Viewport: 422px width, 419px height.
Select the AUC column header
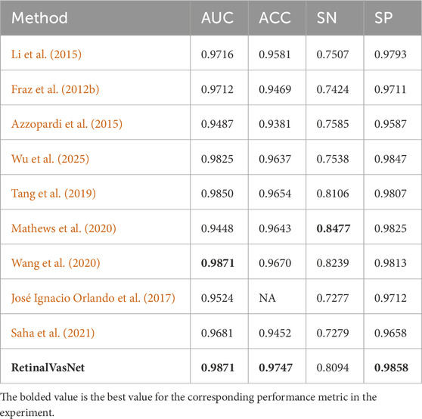pos(218,18)
